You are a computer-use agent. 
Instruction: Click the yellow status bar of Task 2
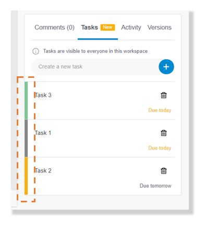click(x=26, y=176)
